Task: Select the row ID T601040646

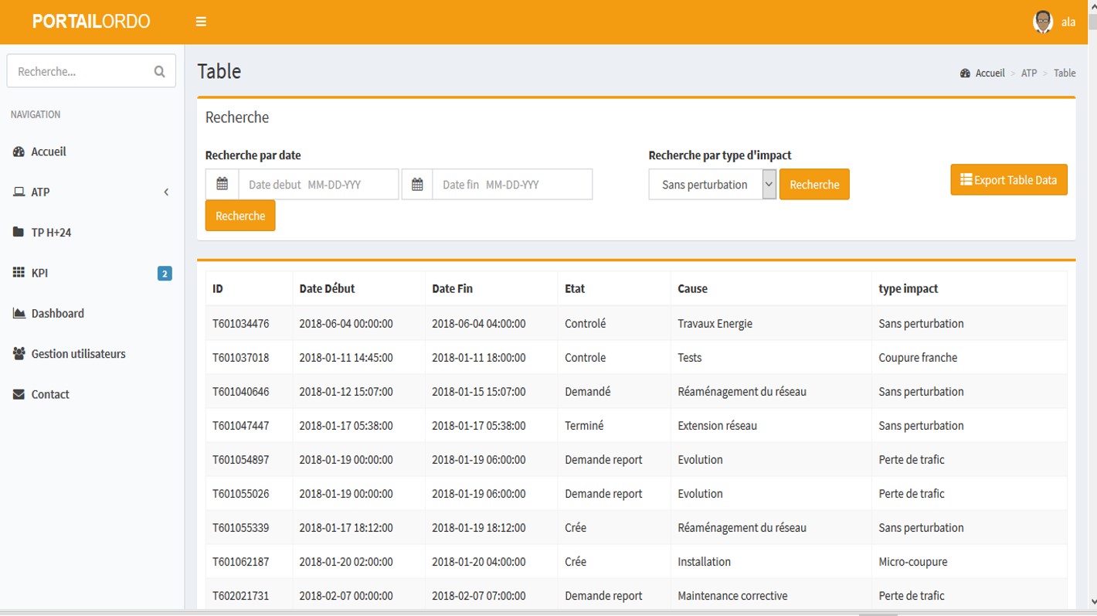Action: tap(241, 392)
